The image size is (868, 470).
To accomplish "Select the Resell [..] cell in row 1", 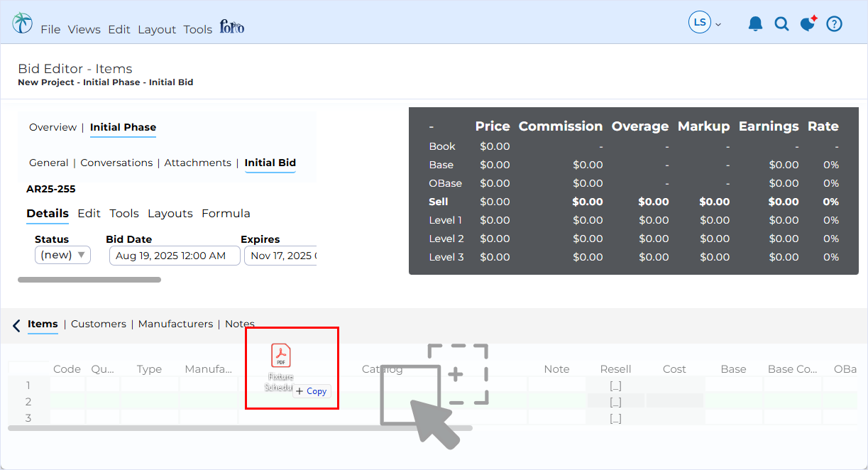I will coord(615,386).
